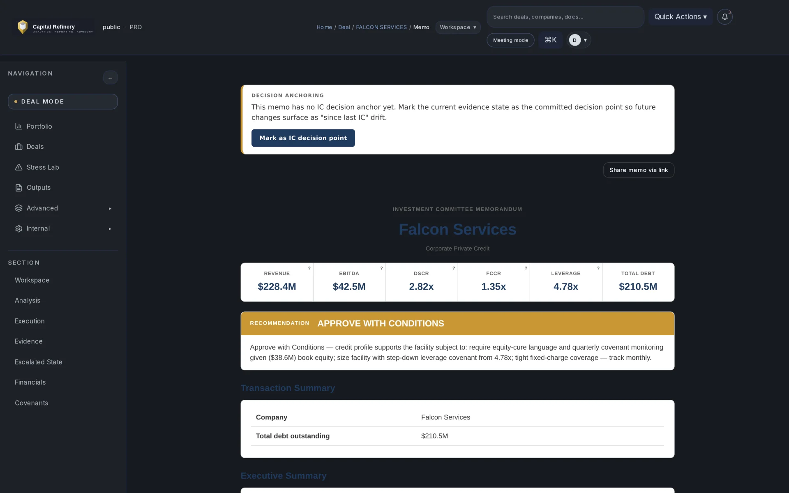This screenshot has width=789, height=493.
Task: Open the ⌘K command palette
Action: pyautogui.click(x=551, y=40)
